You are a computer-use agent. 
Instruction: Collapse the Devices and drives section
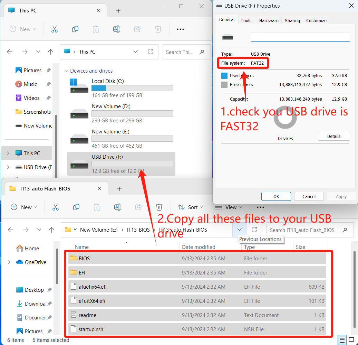tap(66, 71)
